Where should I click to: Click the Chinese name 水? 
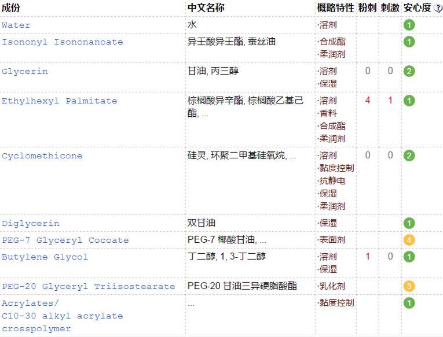[x=192, y=24]
